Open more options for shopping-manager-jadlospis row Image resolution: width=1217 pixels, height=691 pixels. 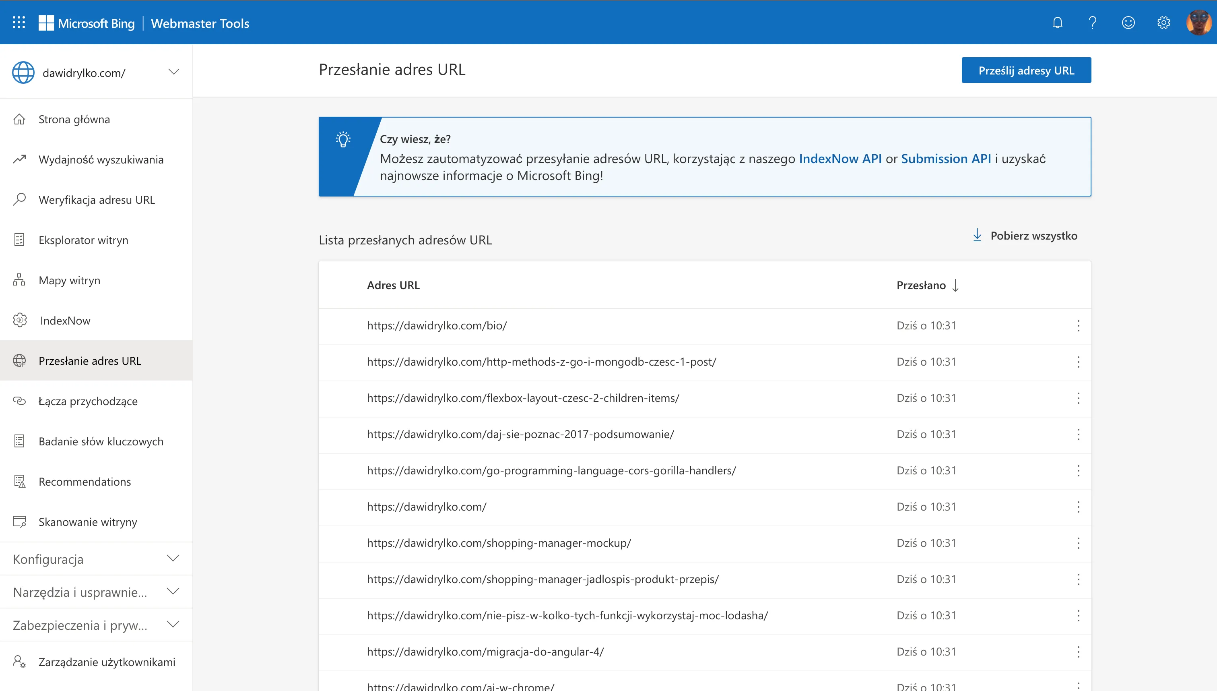tap(1079, 579)
